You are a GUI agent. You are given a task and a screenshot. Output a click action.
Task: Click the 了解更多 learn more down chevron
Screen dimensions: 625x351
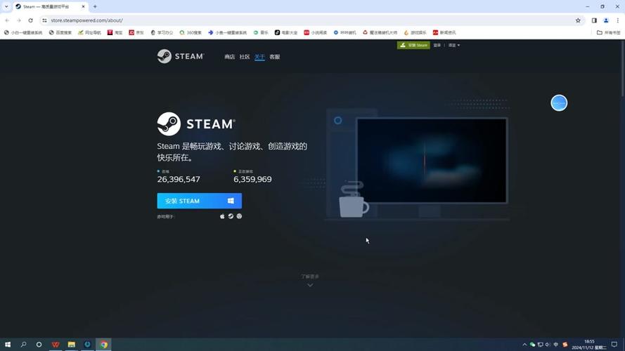pyautogui.click(x=310, y=285)
